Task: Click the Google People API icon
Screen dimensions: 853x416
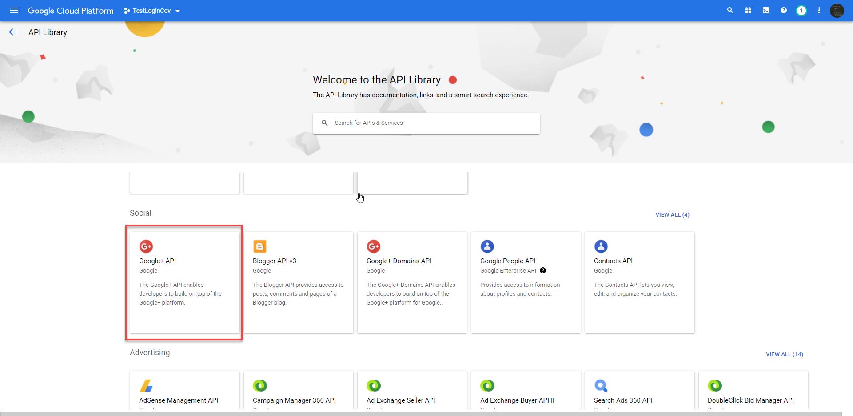Action: 487,246
